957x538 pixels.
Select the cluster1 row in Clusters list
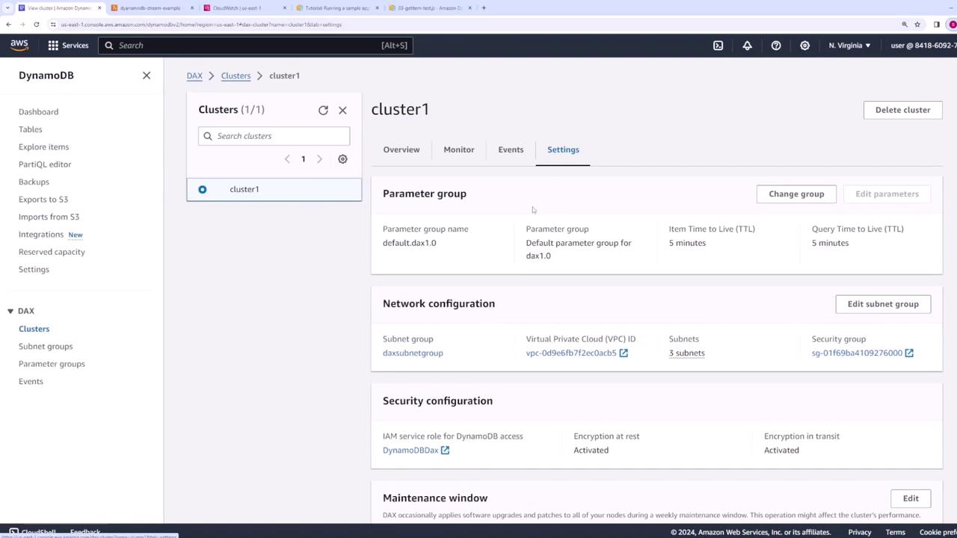(x=274, y=190)
